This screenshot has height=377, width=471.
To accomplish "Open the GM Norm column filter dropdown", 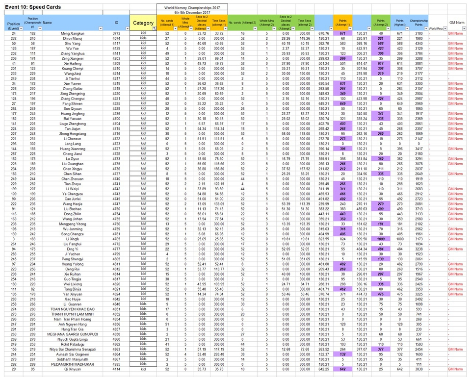I will pyautogui.click(x=464, y=28).
